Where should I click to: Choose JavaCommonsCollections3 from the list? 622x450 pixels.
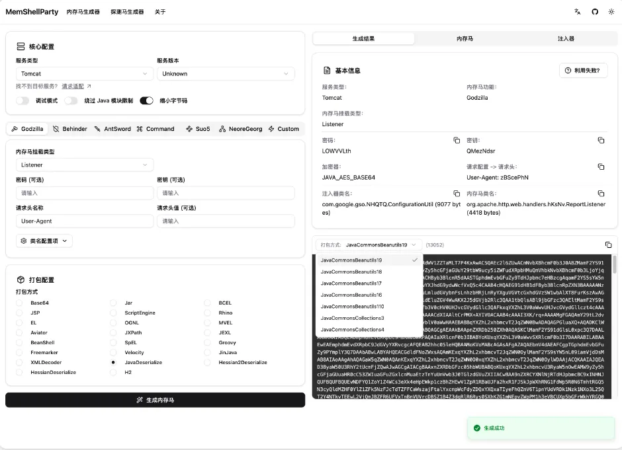click(x=369, y=318)
